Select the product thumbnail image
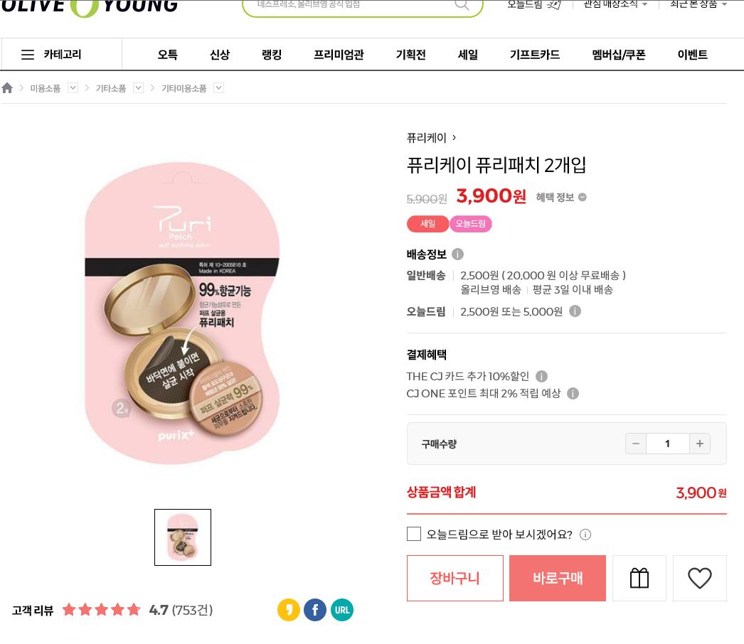744x644 pixels. tap(183, 537)
